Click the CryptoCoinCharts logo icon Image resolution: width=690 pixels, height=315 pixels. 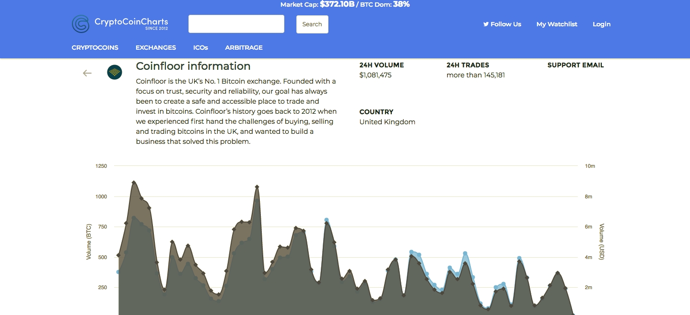pos(81,24)
